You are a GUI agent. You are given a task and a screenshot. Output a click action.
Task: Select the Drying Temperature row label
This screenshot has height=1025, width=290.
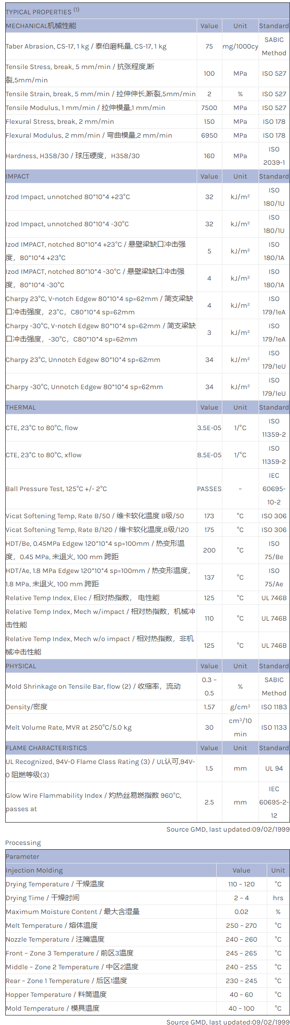click(55, 884)
